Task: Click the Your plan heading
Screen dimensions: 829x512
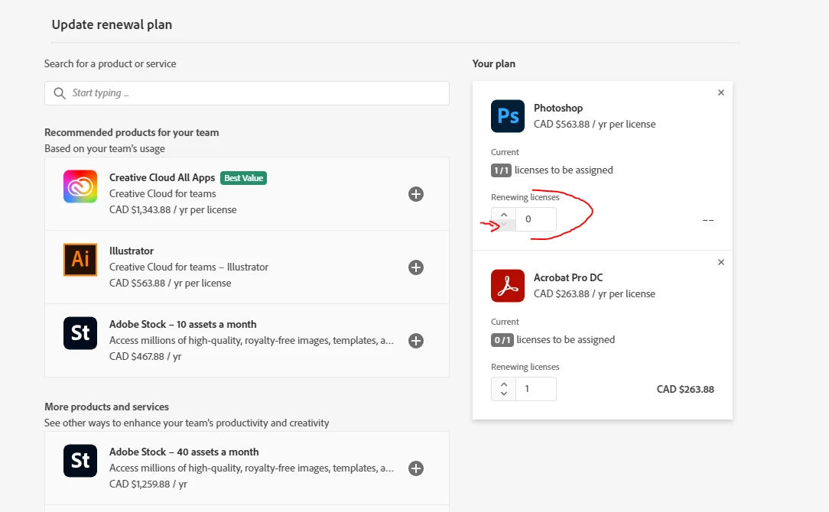Action: coord(494,64)
